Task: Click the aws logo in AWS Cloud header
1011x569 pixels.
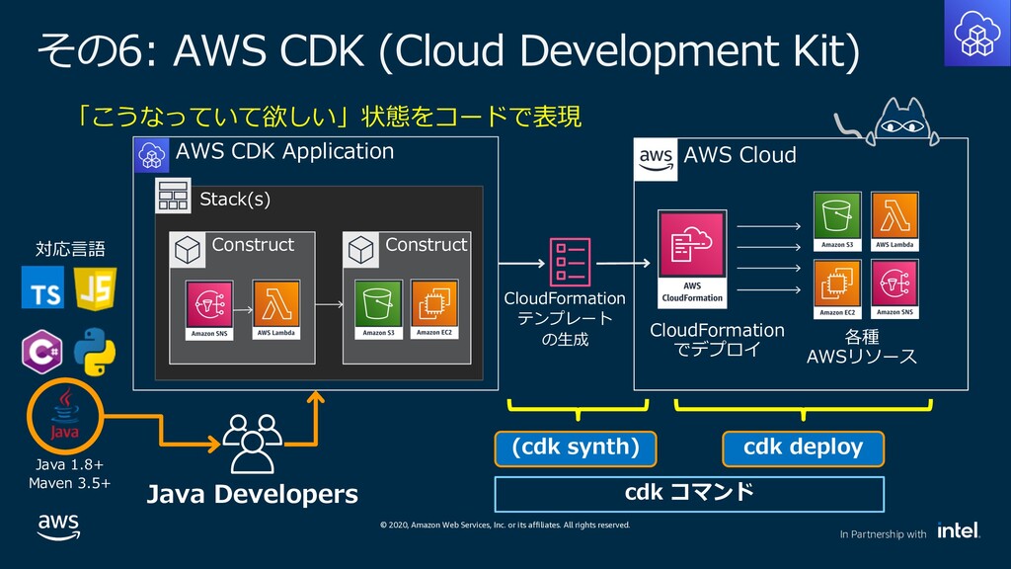Action: [x=656, y=159]
